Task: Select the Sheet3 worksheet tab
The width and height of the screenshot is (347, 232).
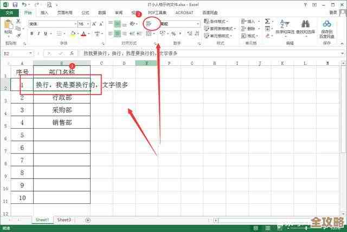Action: [x=64, y=220]
